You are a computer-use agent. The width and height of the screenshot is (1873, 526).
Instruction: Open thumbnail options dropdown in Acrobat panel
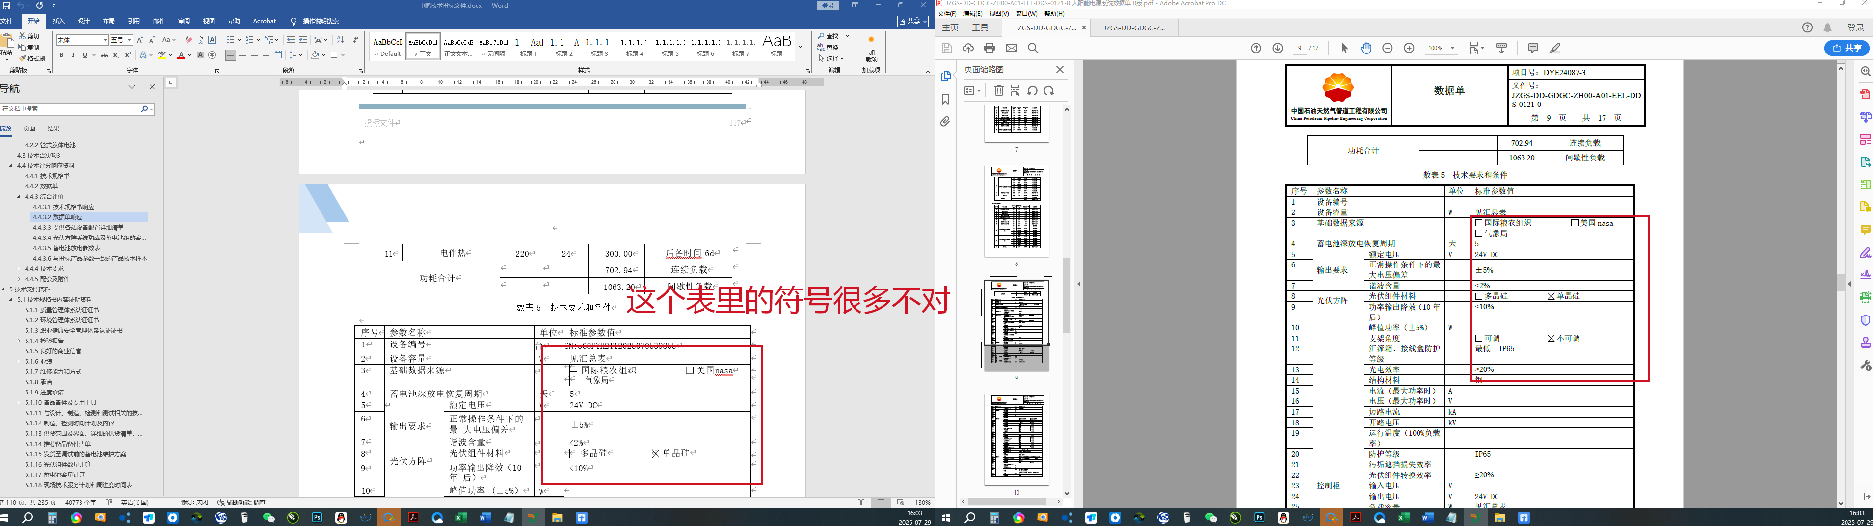pos(973,91)
